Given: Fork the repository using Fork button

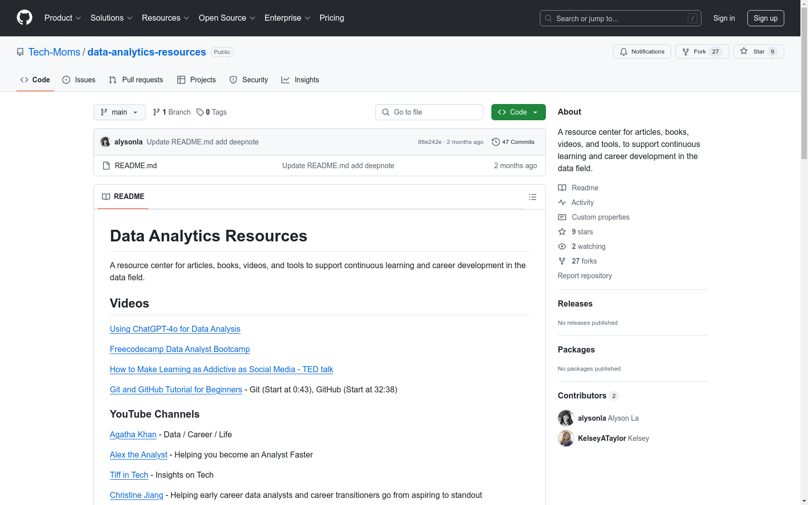Looking at the screenshot, I should [702, 52].
